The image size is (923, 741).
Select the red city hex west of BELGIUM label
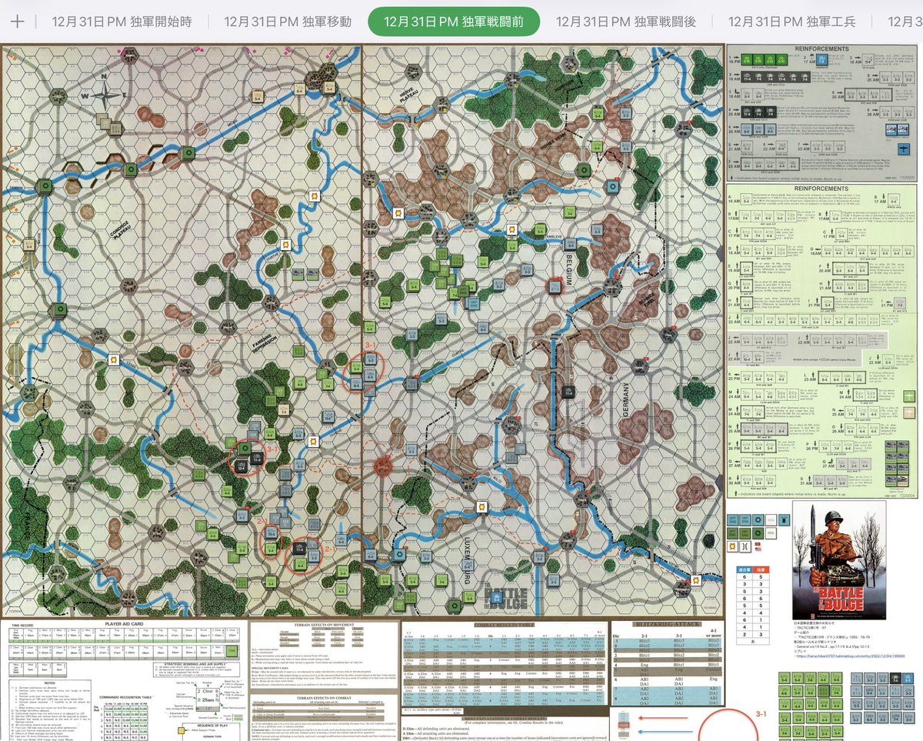pyautogui.click(x=553, y=285)
